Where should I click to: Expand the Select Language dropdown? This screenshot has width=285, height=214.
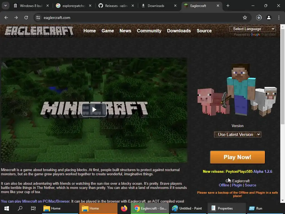(252, 29)
